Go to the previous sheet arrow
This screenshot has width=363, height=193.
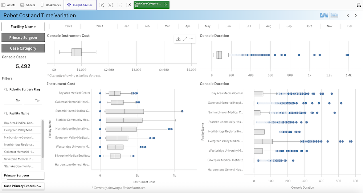pyautogui.click(x=348, y=16)
